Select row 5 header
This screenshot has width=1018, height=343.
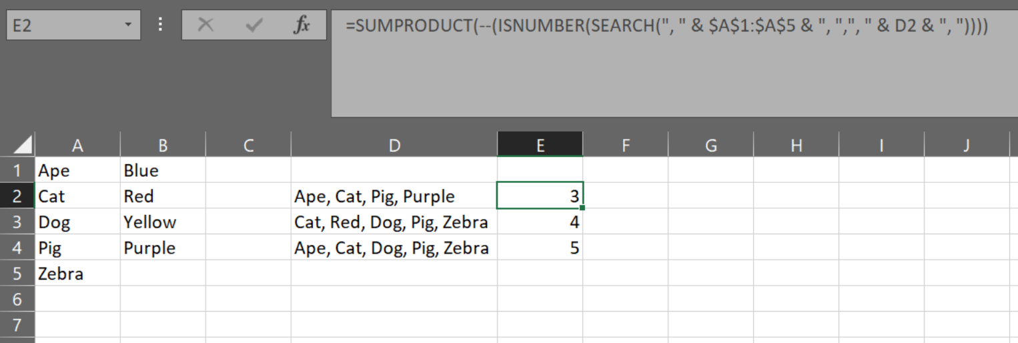pyautogui.click(x=17, y=274)
